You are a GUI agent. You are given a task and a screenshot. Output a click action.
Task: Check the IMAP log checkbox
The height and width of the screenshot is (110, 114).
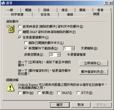(59, 93)
